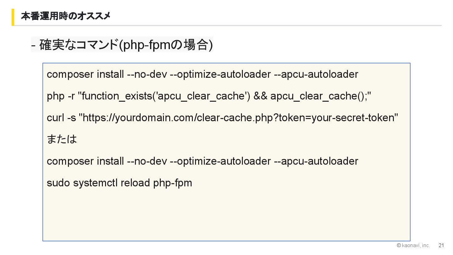Select the heading 確実なコマンド(php-fpmの場合)
The height and width of the screenshot is (255, 453).
coord(122,45)
